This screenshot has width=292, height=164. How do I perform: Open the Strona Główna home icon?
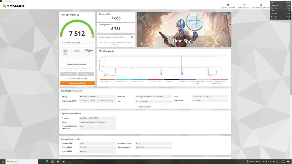228,5
